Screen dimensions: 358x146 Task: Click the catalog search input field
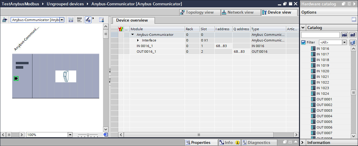[x=320, y=35]
